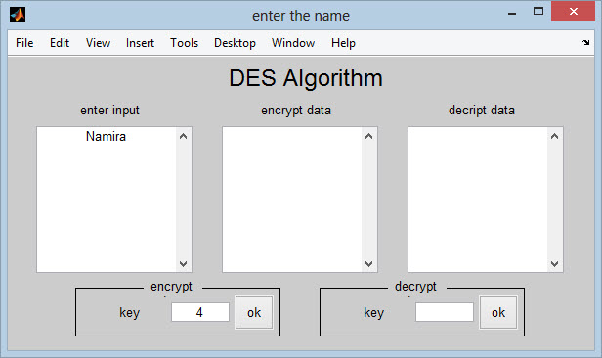Click up arrow of enter input scrollbar
602x358 pixels.
point(183,136)
